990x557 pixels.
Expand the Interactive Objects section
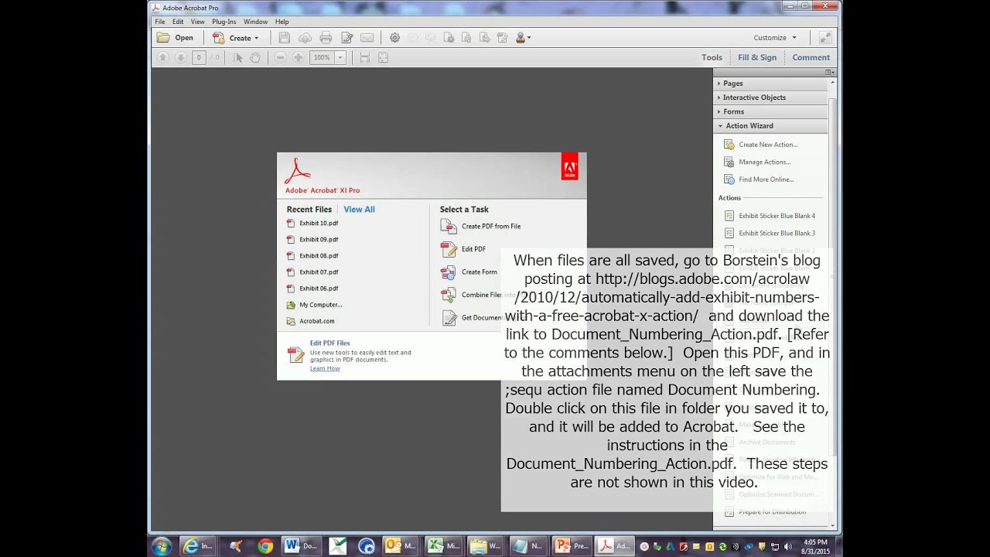(x=770, y=97)
